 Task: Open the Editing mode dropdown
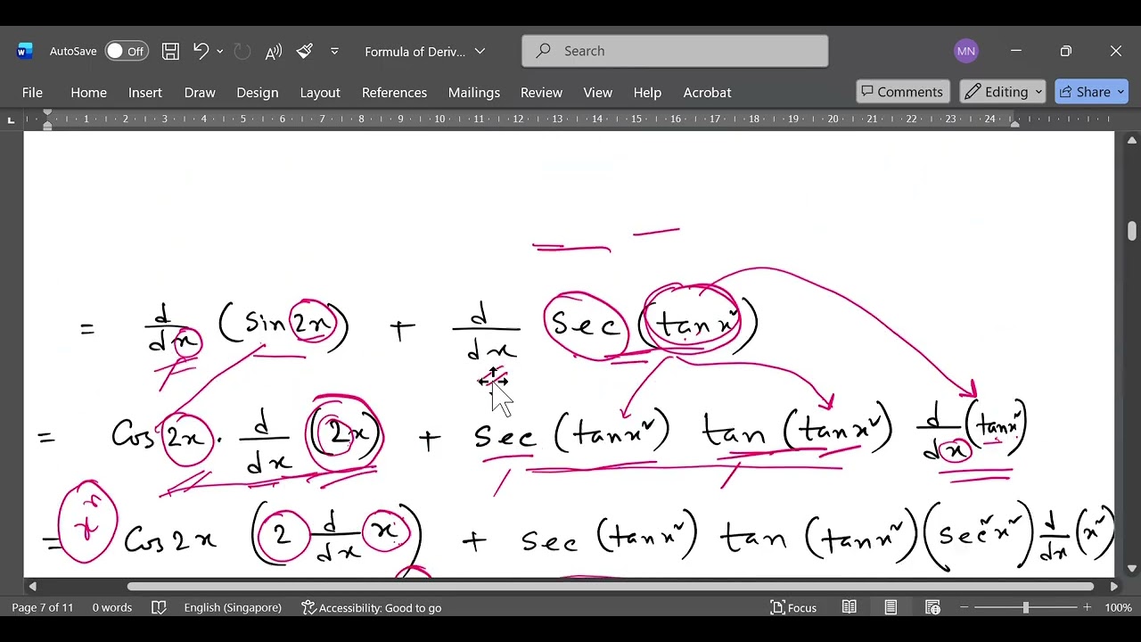[x=1002, y=92]
